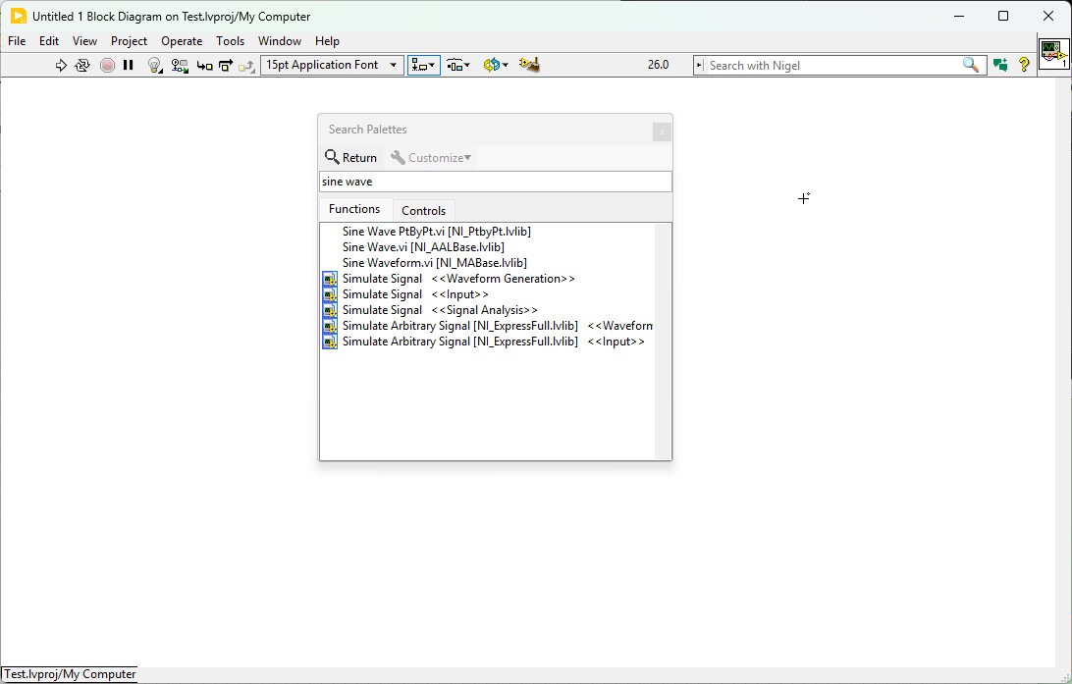Screen dimensions: 1072x684
Task: Open the 15pt Application Font dropdown
Action: (332, 65)
